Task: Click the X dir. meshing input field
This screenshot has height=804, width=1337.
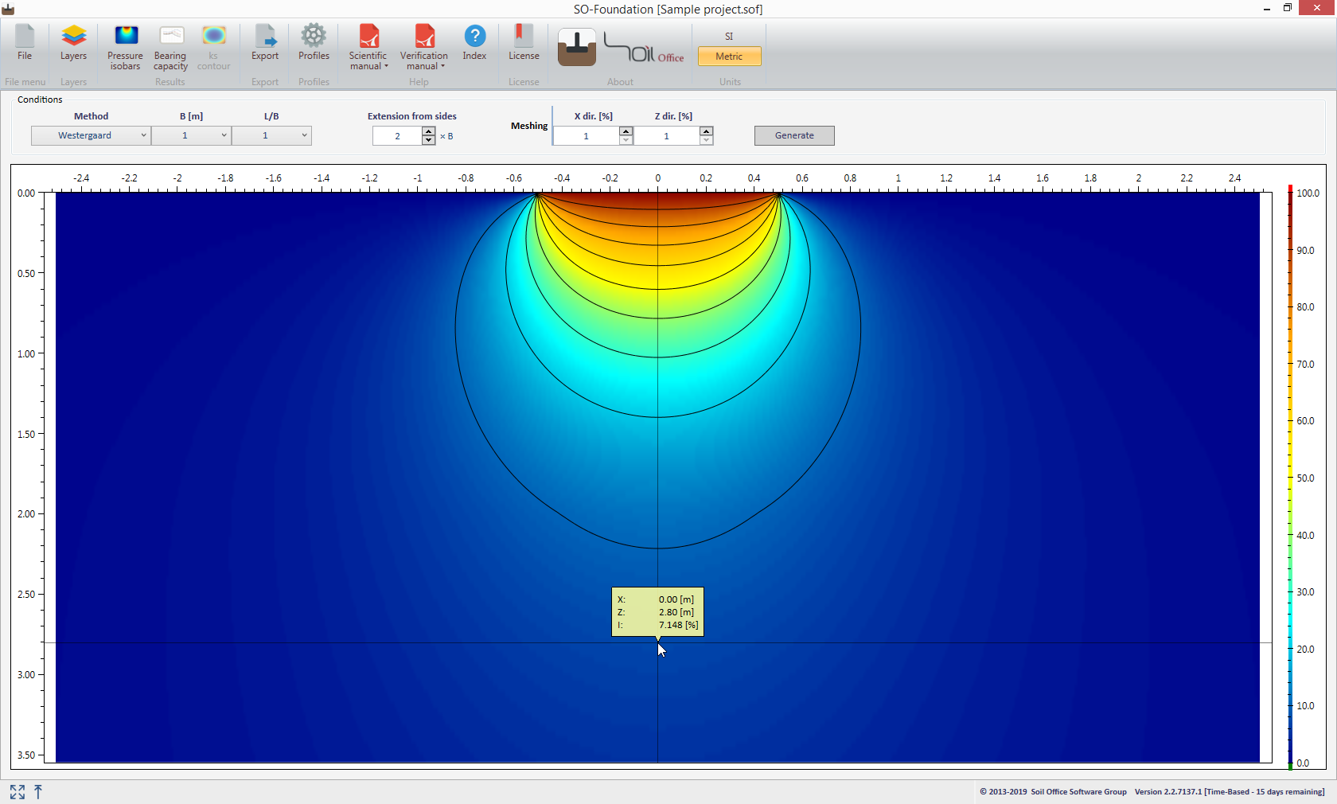Action: point(587,136)
